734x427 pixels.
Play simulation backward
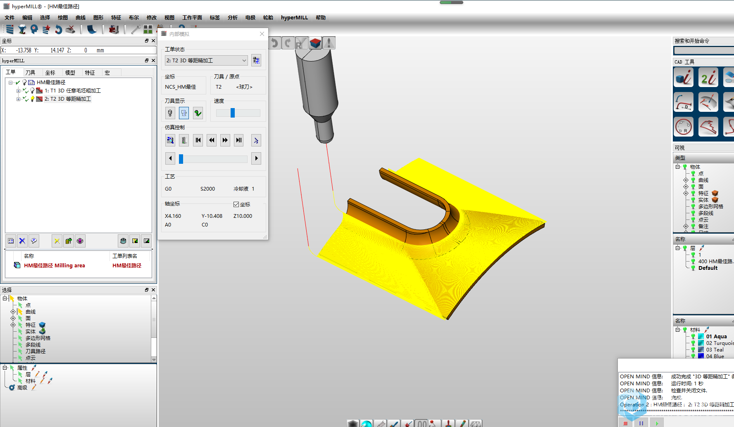212,140
